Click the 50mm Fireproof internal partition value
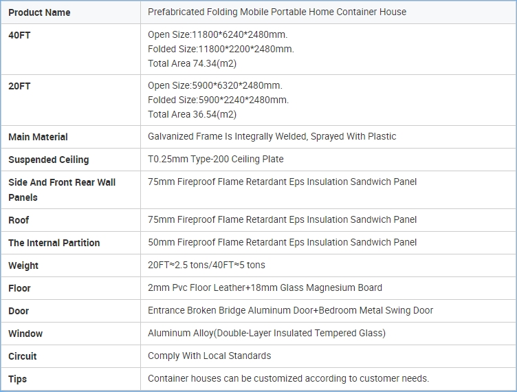The image size is (517, 392). [x=282, y=242]
